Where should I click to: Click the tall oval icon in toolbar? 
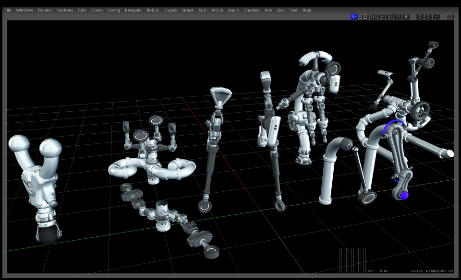pyautogui.click(x=428, y=17)
